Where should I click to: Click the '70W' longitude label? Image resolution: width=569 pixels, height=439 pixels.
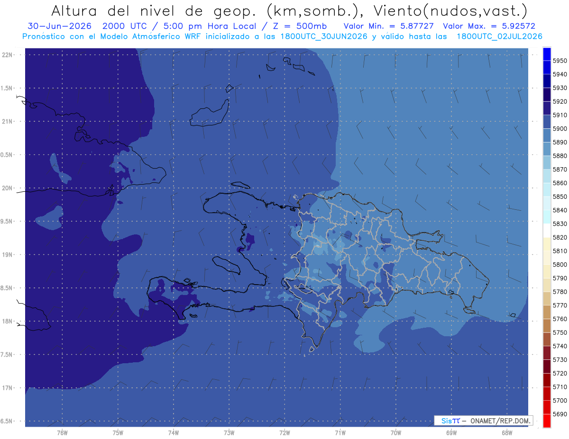(x=396, y=432)
